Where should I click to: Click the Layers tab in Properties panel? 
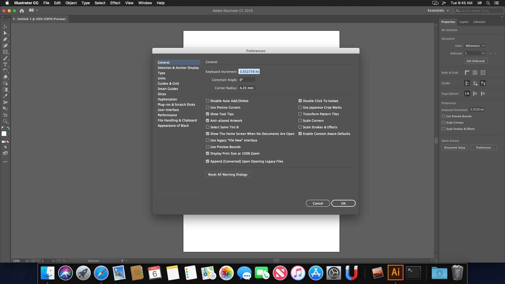click(x=464, y=22)
